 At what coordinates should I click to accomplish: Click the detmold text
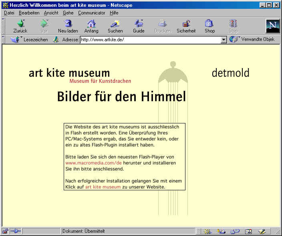[x=231, y=73]
